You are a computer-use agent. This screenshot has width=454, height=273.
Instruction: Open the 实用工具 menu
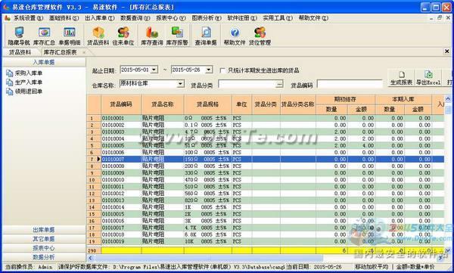pyautogui.click(x=278, y=18)
